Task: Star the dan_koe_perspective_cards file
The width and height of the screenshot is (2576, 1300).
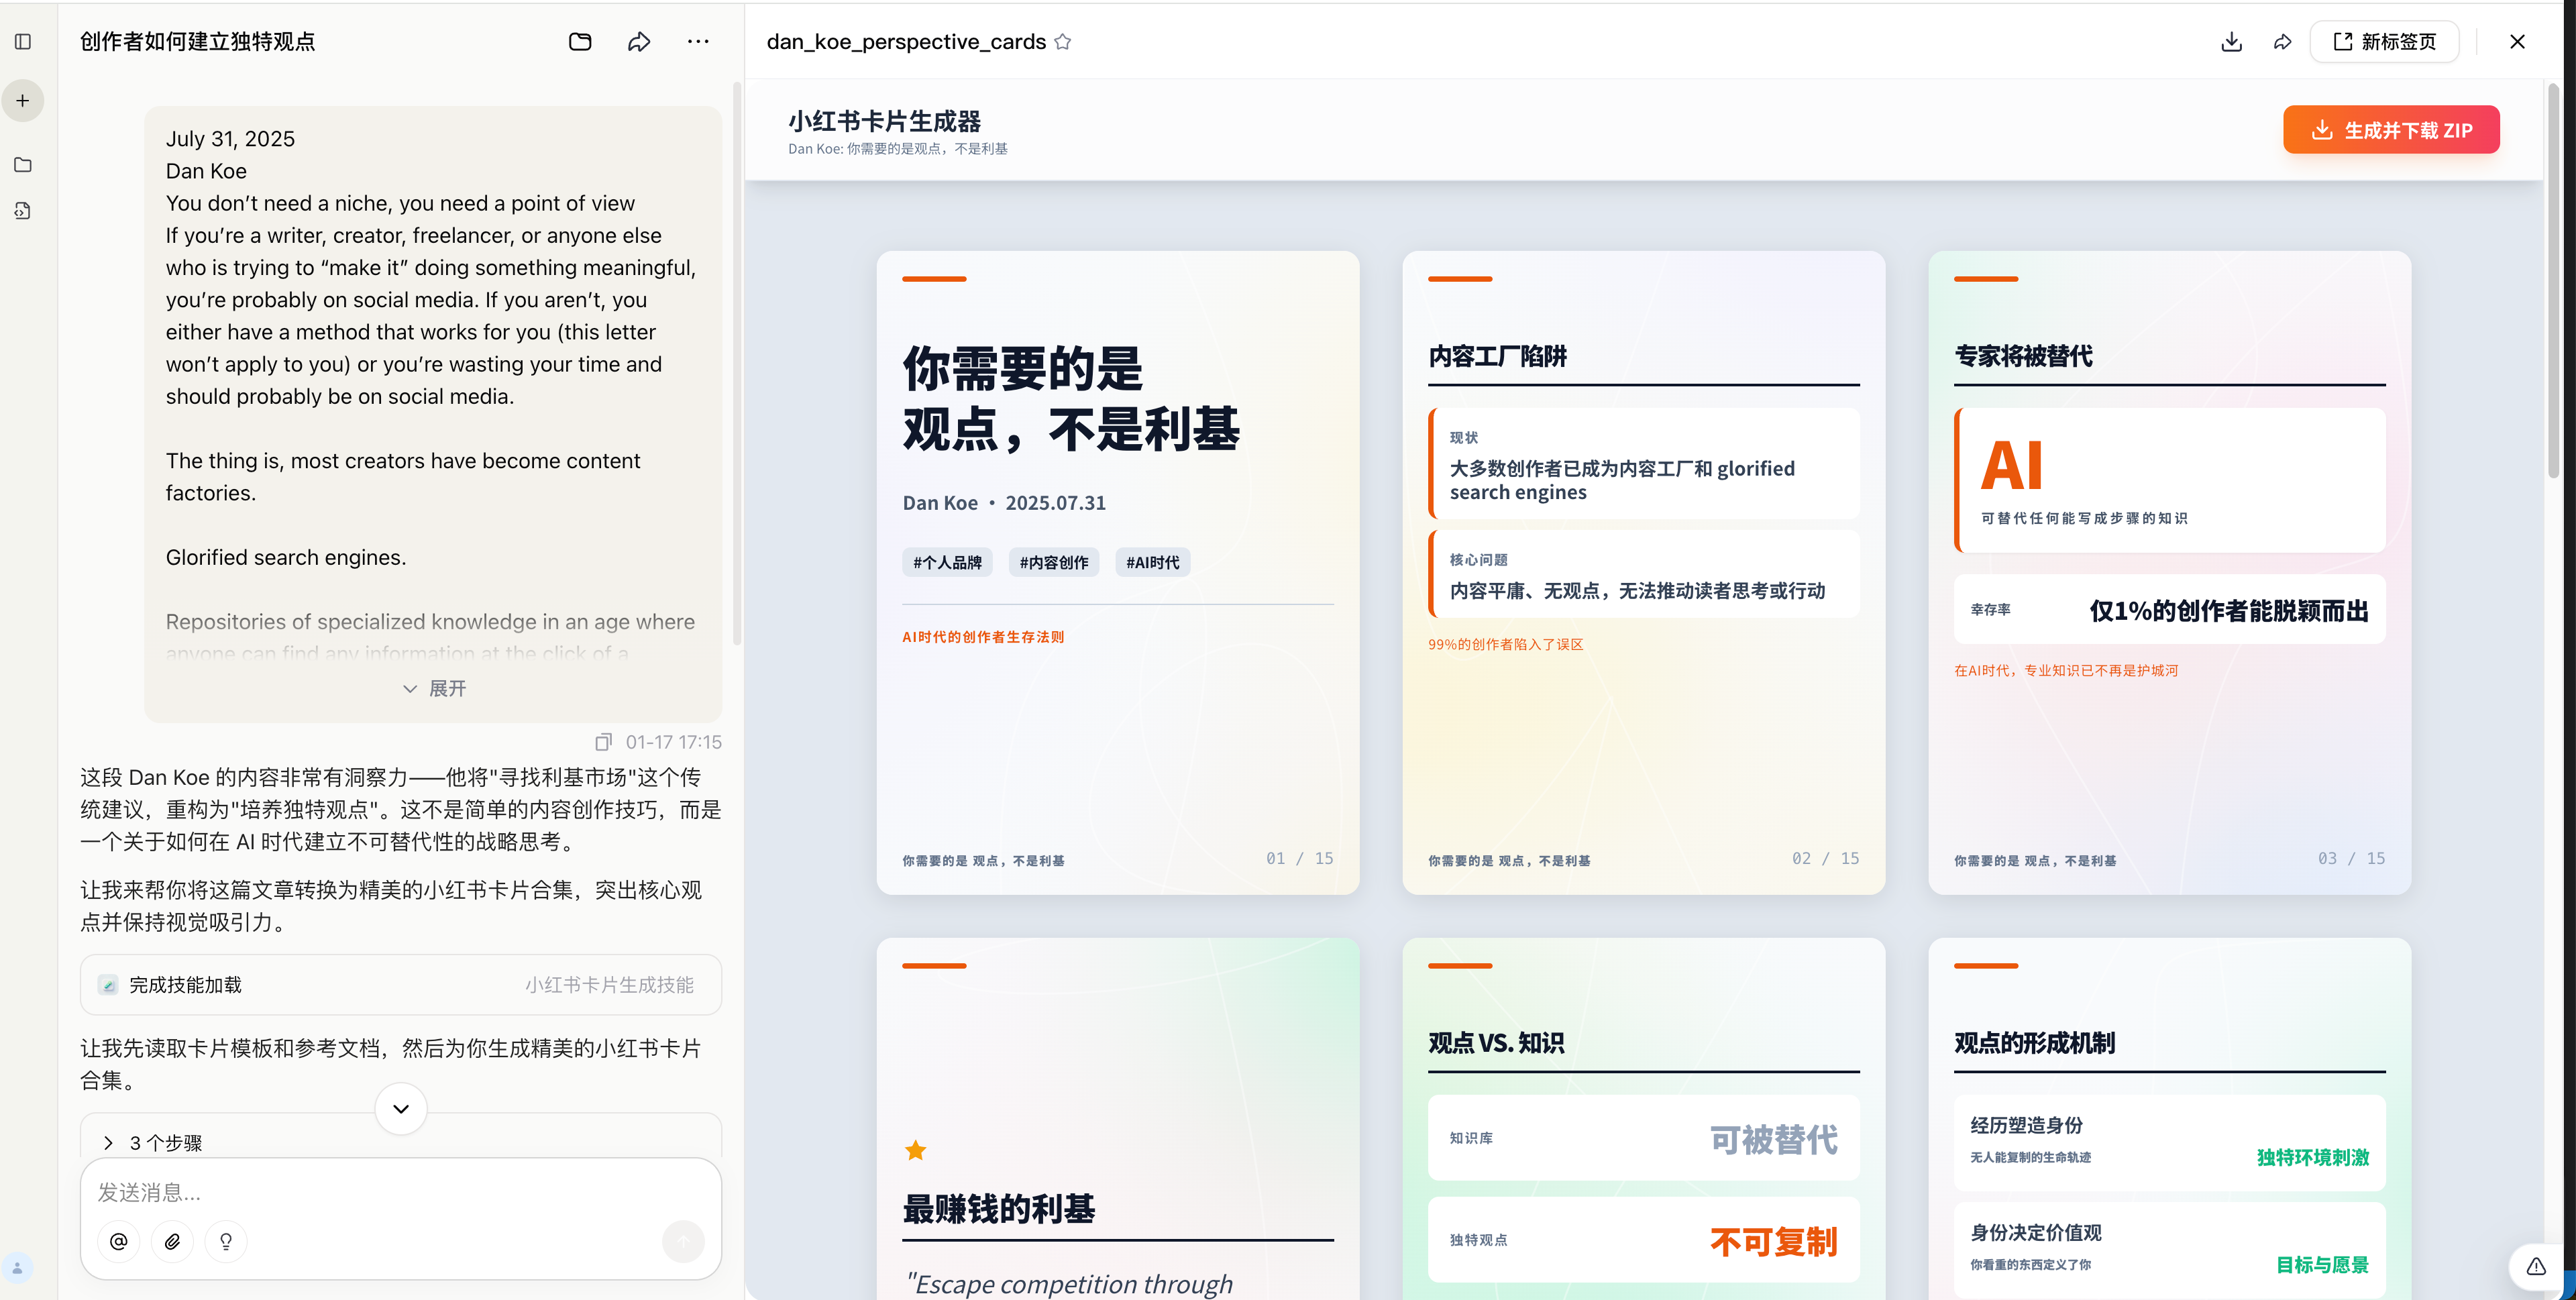Action: pyautogui.click(x=1063, y=41)
